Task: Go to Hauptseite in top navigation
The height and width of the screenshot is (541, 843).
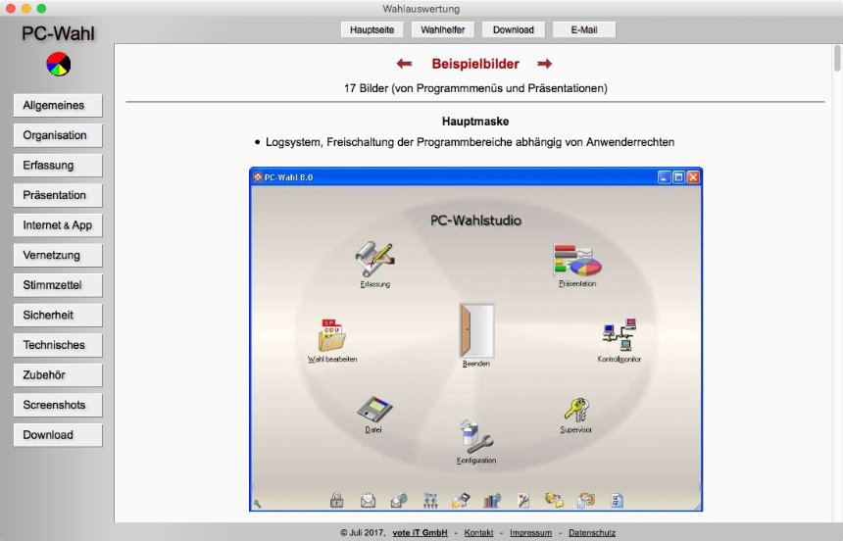Action: (x=372, y=30)
